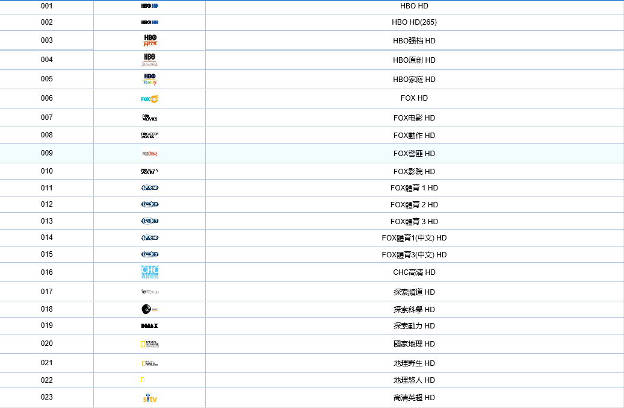Select the FOX Sports 3 logo in row 015
Viewport: 624px width, 408px height.
[x=150, y=254]
